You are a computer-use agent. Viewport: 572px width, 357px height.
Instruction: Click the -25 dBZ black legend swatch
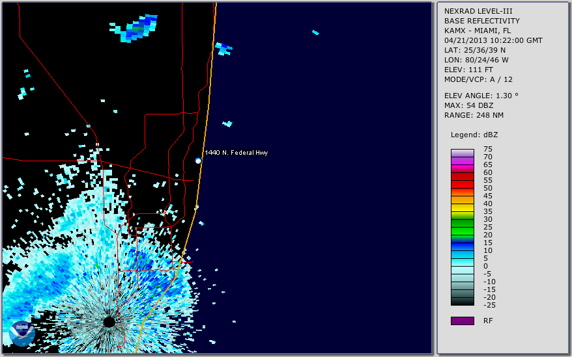tap(462, 301)
